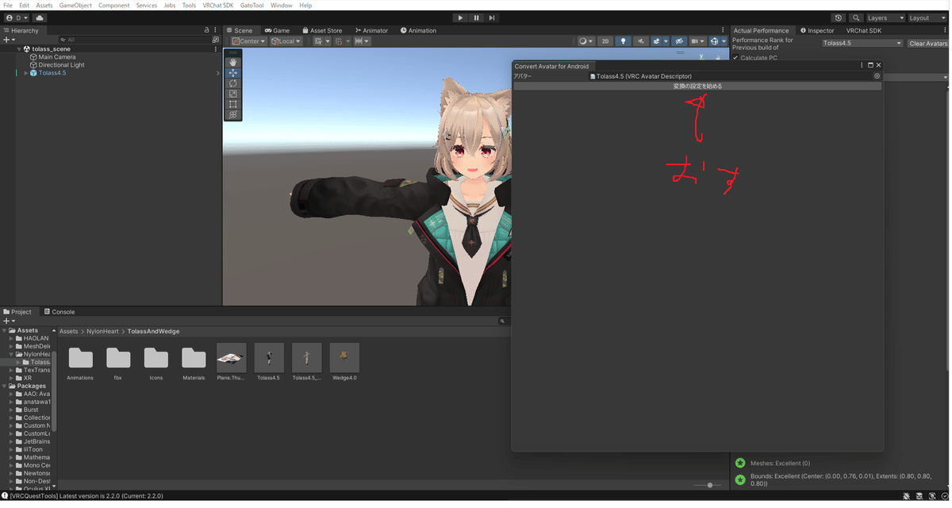Open the Layout dropdown

pyautogui.click(x=928, y=17)
